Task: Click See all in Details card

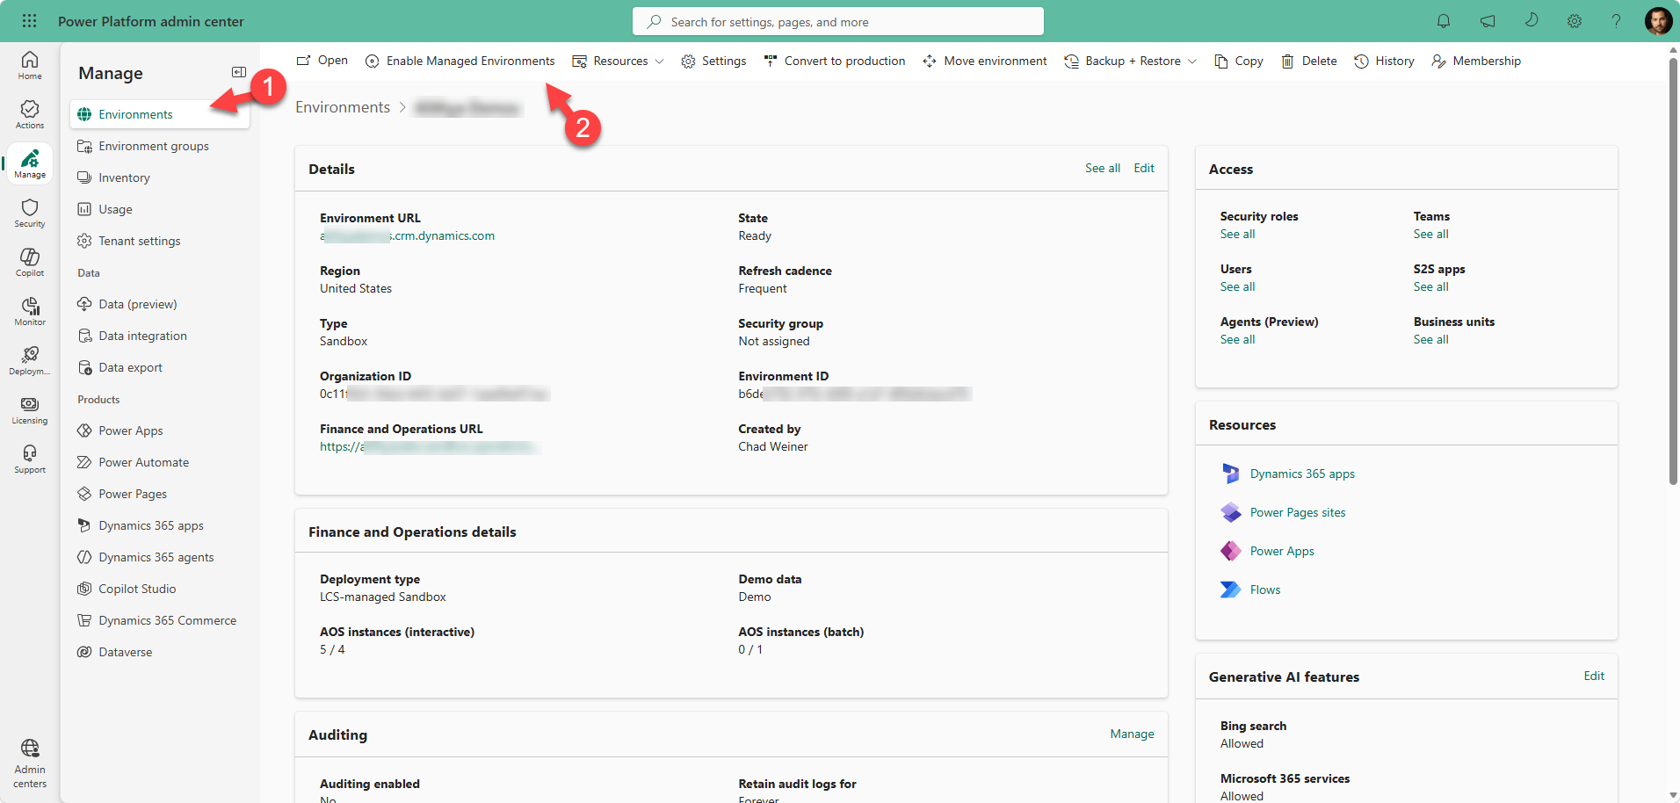Action: [x=1103, y=168]
